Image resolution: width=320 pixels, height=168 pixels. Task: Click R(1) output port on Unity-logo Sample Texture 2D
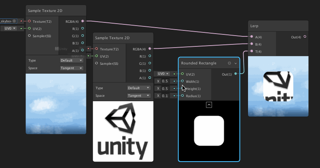150,56
